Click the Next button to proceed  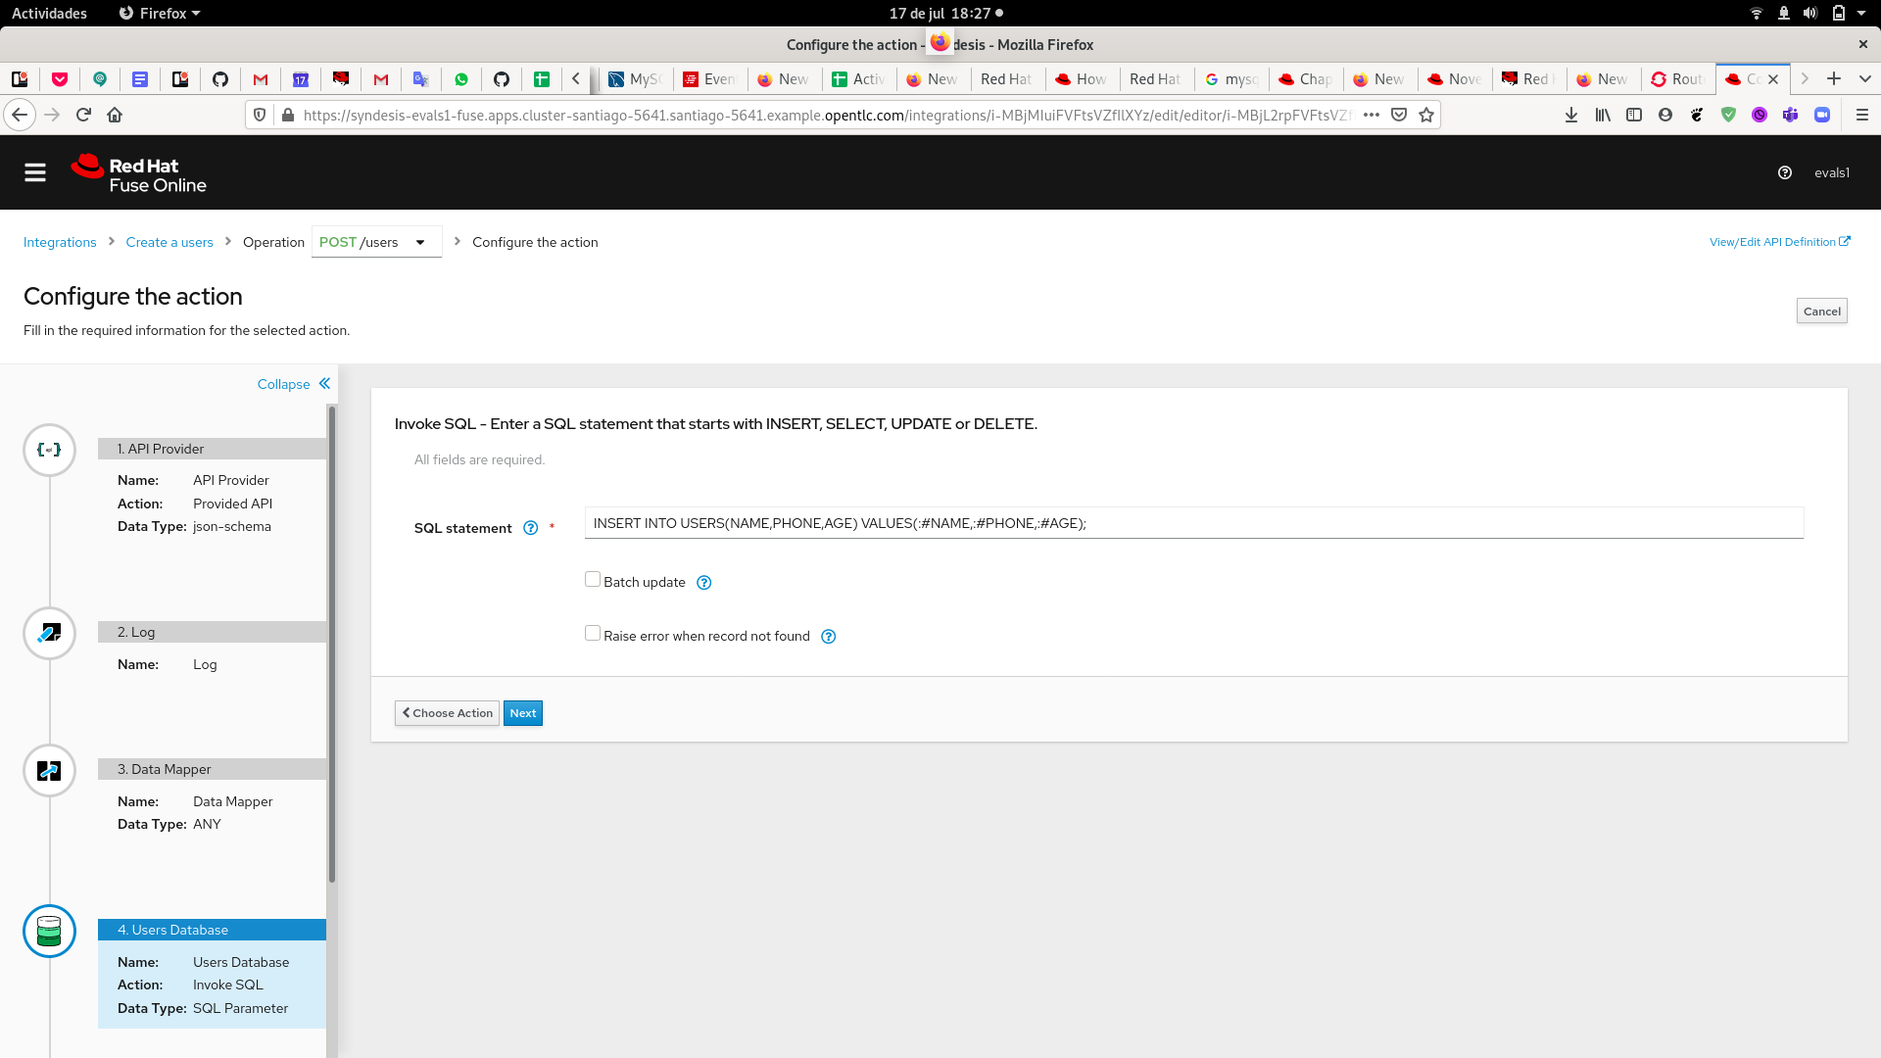[523, 713]
